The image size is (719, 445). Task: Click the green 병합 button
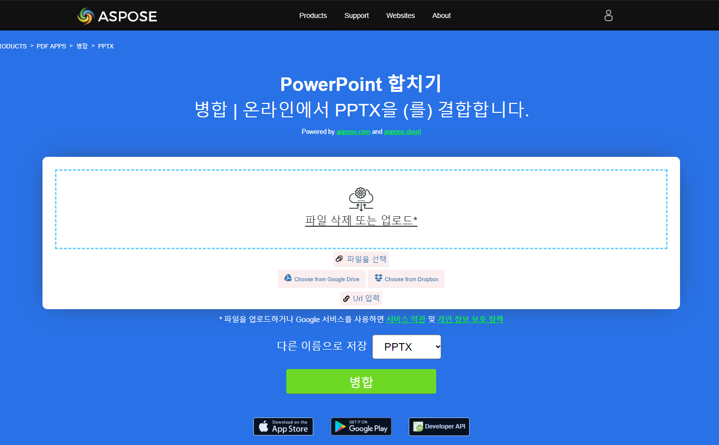[x=361, y=381]
